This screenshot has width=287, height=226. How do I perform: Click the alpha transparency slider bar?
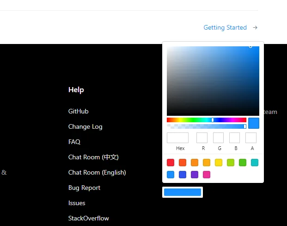pyautogui.click(x=207, y=126)
